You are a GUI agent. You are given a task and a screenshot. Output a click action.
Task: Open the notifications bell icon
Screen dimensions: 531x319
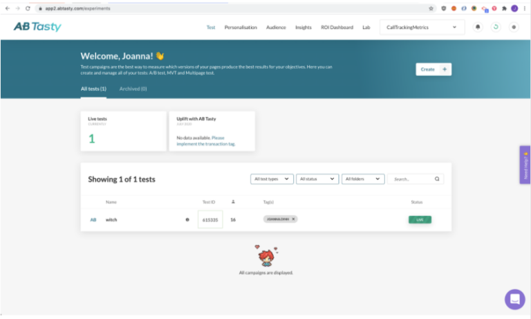[x=478, y=27]
